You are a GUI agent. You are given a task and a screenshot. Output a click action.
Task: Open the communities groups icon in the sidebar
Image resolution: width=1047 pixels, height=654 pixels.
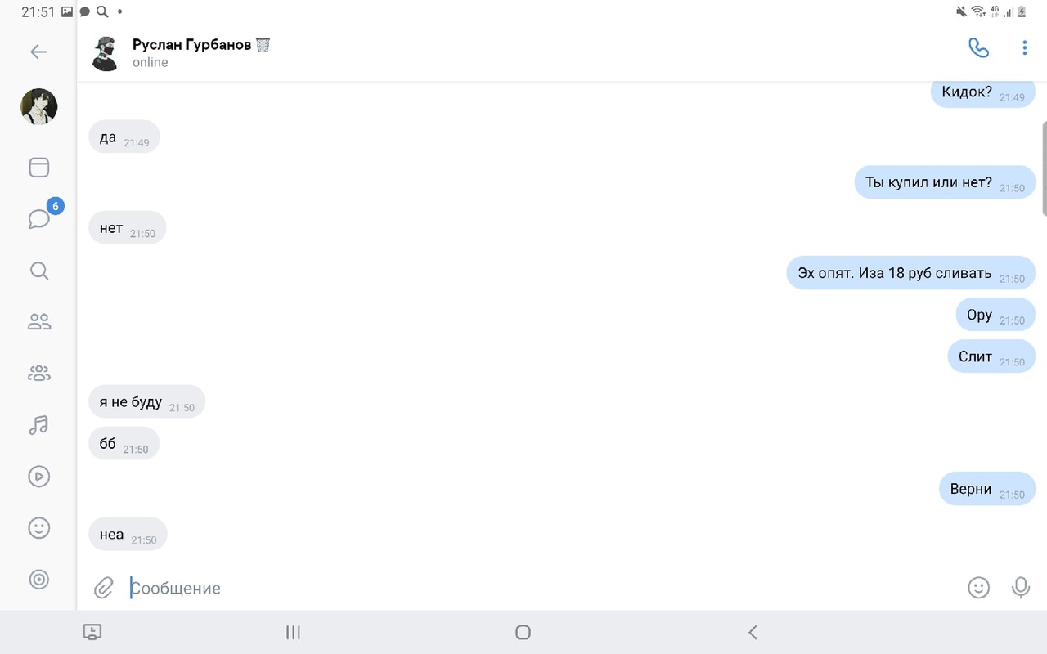click(38, 374)
